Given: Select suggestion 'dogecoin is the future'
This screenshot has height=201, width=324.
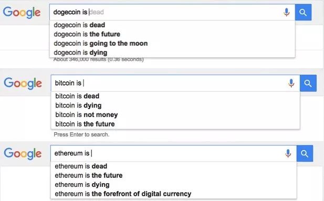Looking at the screenshot, I should click(x=172, y=34).
